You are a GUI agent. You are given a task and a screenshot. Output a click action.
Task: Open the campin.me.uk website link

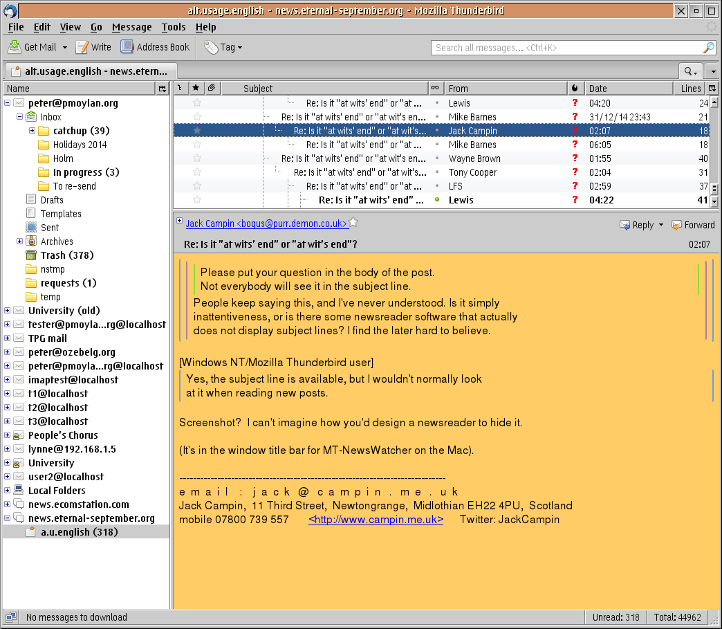coord(376,519)
